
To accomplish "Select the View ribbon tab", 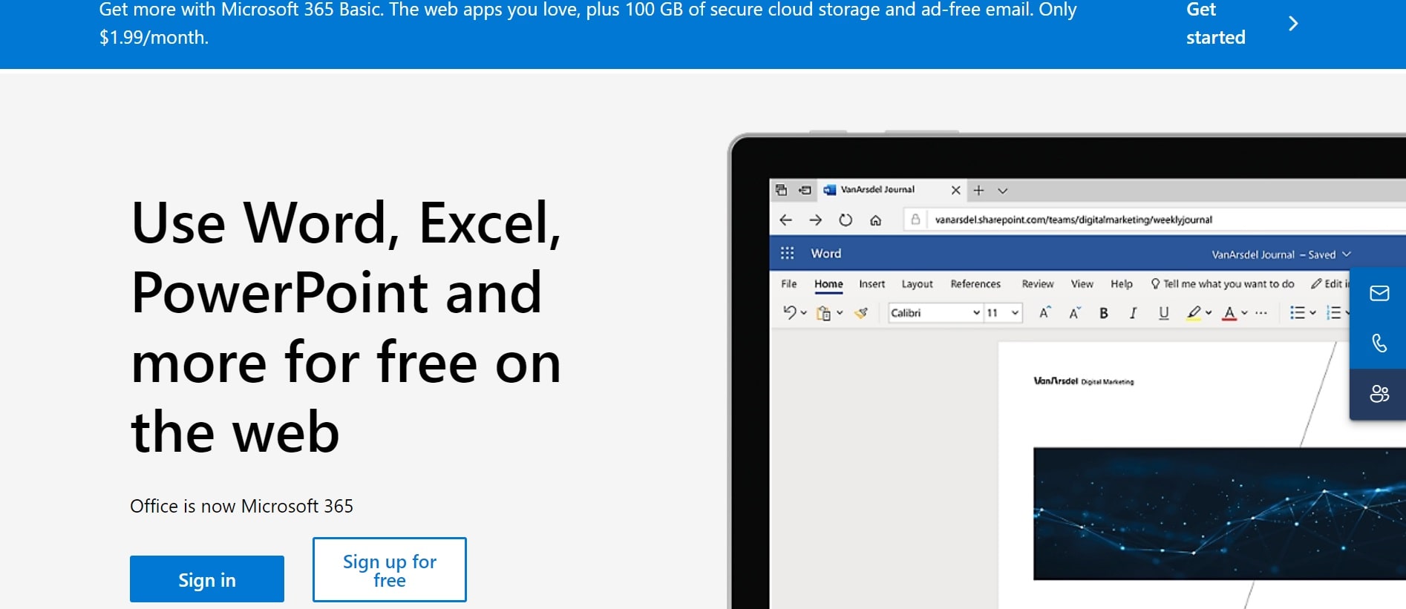I will [x=1082, y=283].
